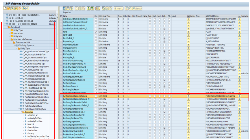
Task: Click the label icon in the PurchasingInfoRecordCategory2 row
Action: tap(188, 96)
